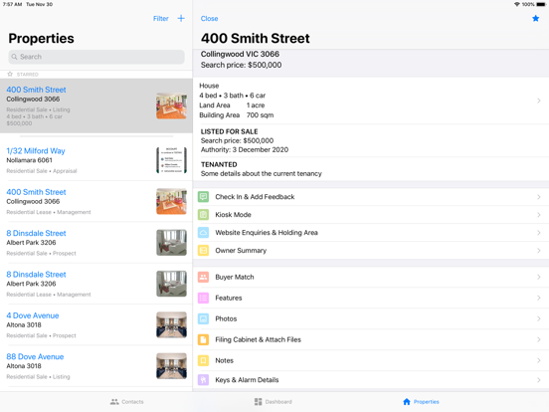Open Features row chevron

pyautogui.click(x=538, y=298)
